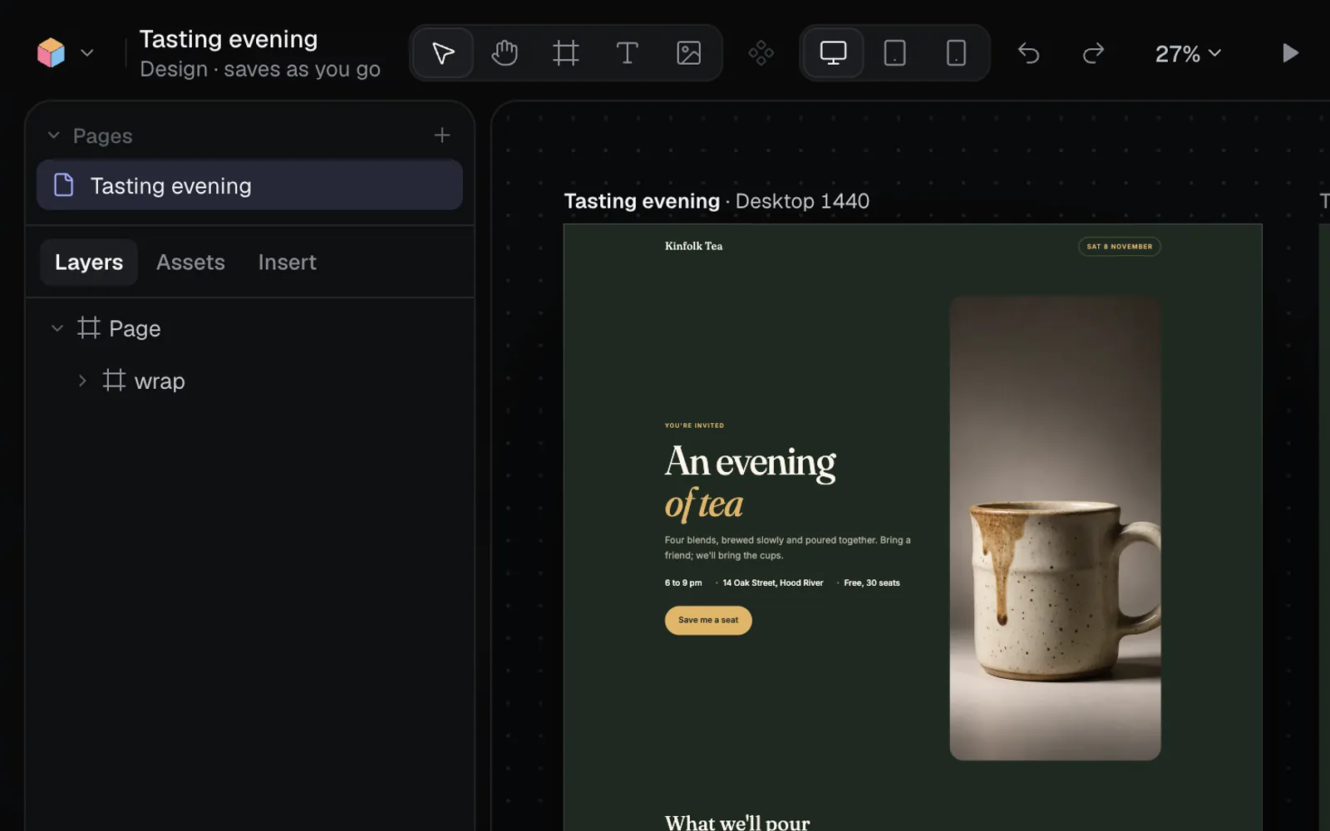1330x831 pixels.
Task: Click the Page layer frame icon
Action: [x=89, y=328]
